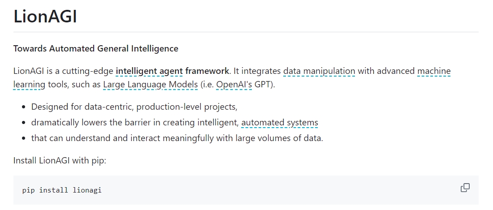Click the "pip install lionagi" code text
Viewport: 493px width, 210px height.
(62, 190)
